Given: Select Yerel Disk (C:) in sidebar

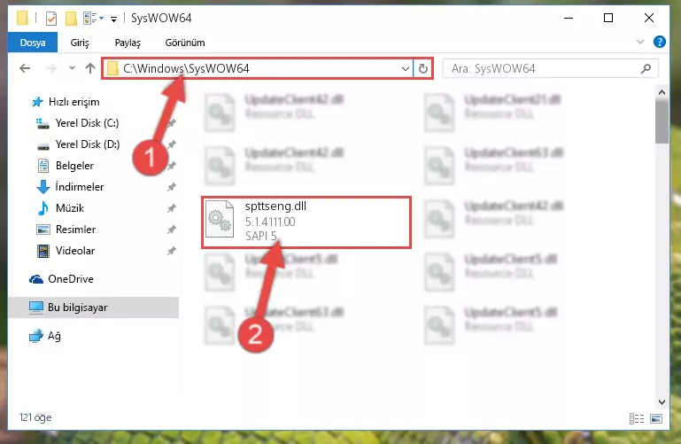Looking at the screenshot, I should pos(87,123).
